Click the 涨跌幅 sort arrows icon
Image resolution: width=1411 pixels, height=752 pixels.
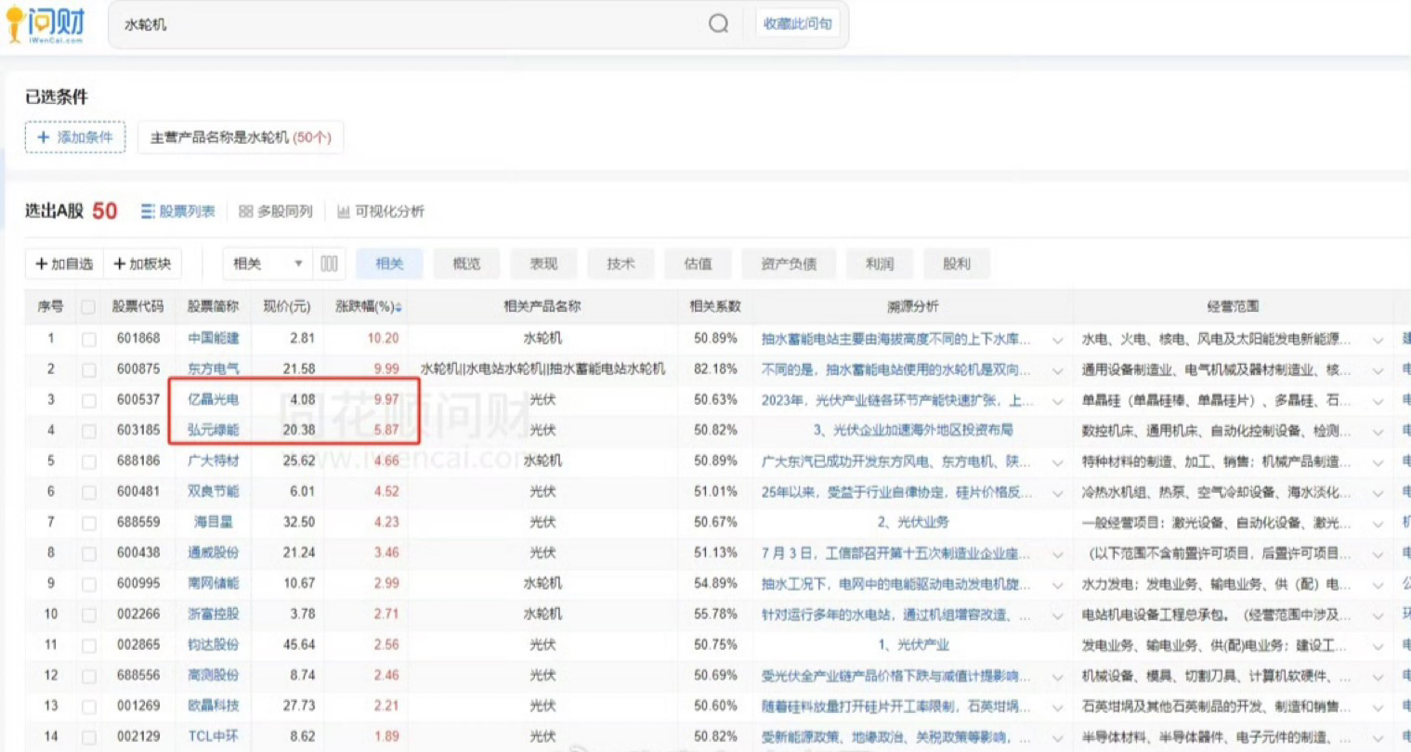coord(398,307)
